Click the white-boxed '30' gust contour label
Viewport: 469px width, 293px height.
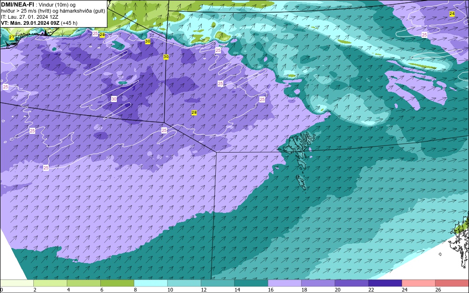tap(114, 99)
